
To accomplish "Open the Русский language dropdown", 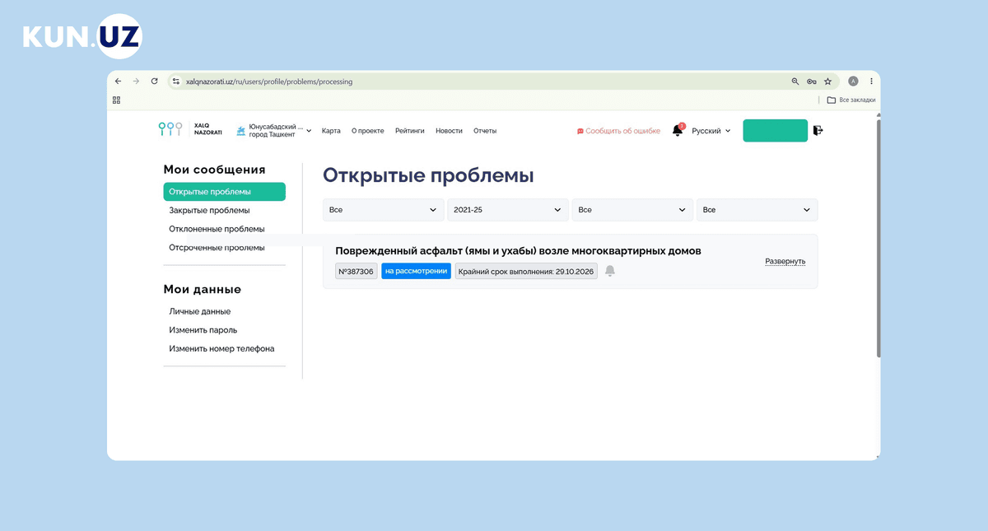I will coord(711,131).
